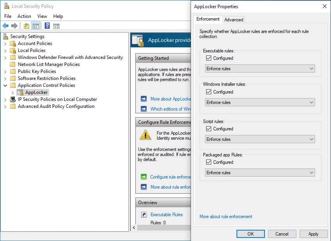Uncheck Configured under Script rules
This screenshot has width=331, height=241.
tap(208, 128)
